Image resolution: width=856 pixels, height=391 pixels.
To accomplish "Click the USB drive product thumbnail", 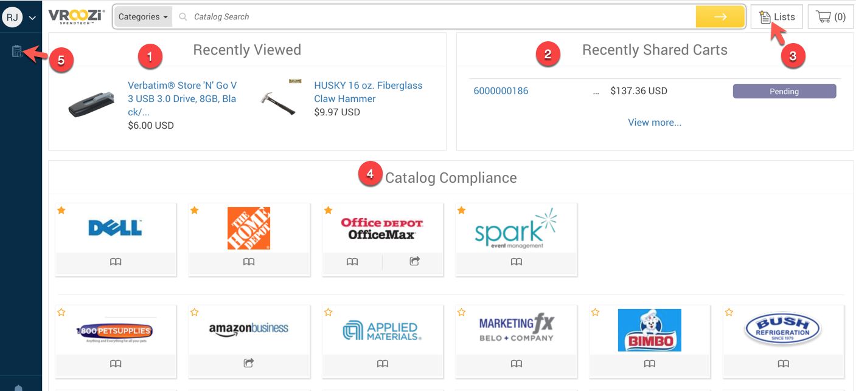I will [x=91, y=104].
